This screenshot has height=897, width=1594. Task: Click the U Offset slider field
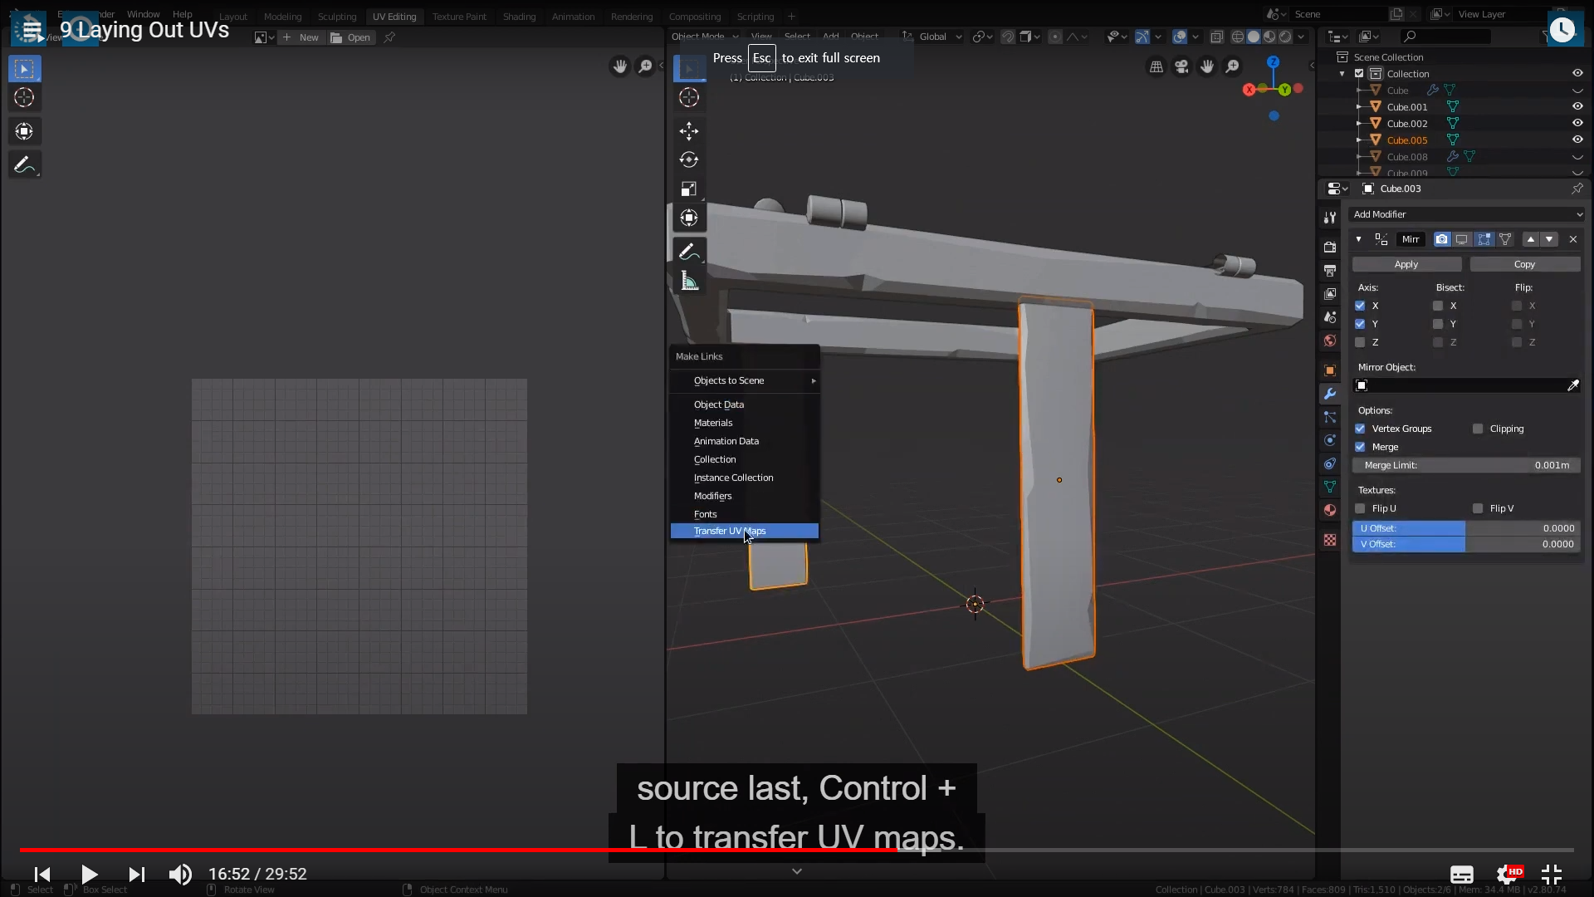pyautogui.click(x=1466, y=528)
